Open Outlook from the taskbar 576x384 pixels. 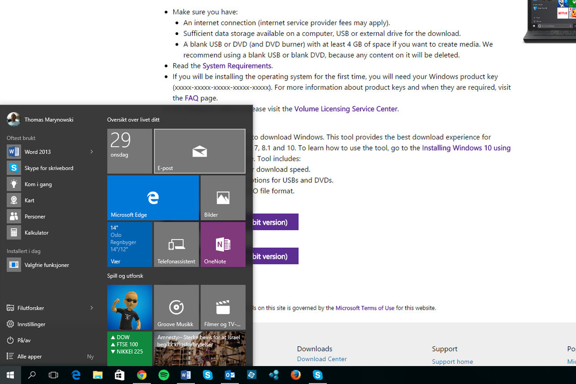click(x=230, y=375)
